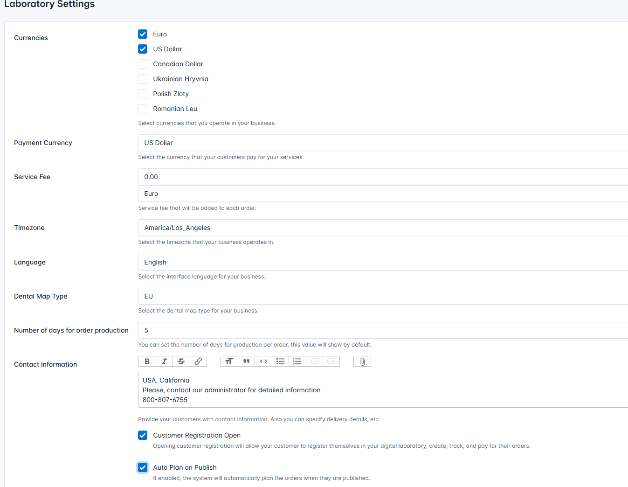
Task: Create a numbered list in the editor
Action: coord(297,361)
